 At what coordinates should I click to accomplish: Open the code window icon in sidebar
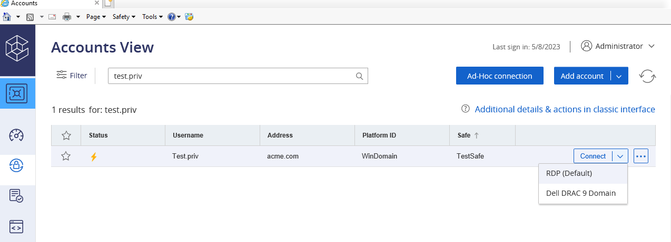16,227
